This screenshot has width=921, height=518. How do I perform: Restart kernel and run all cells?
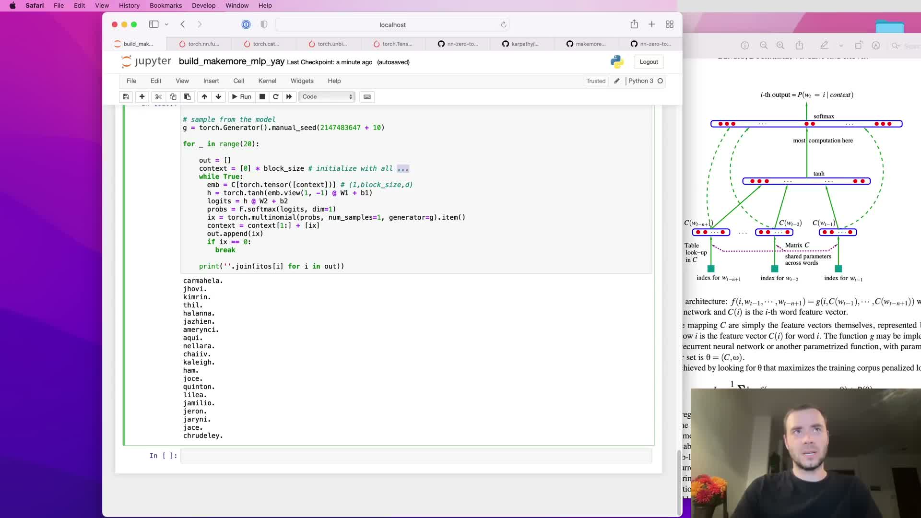pyautogui.click(x=289, y=96)
